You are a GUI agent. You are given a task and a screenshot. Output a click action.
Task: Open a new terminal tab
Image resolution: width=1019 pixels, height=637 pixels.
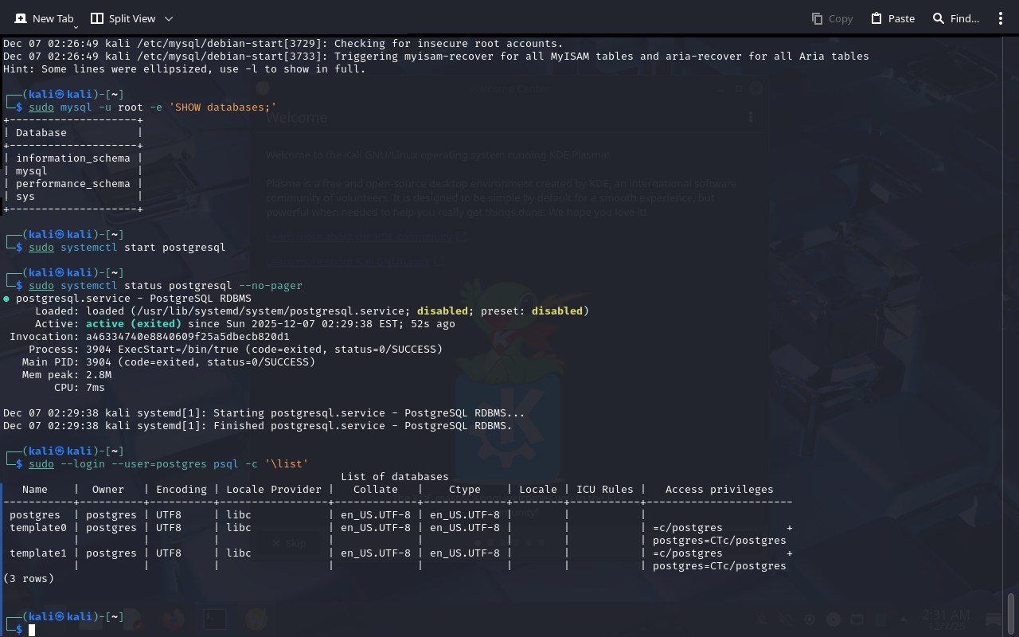coord(44,18)
